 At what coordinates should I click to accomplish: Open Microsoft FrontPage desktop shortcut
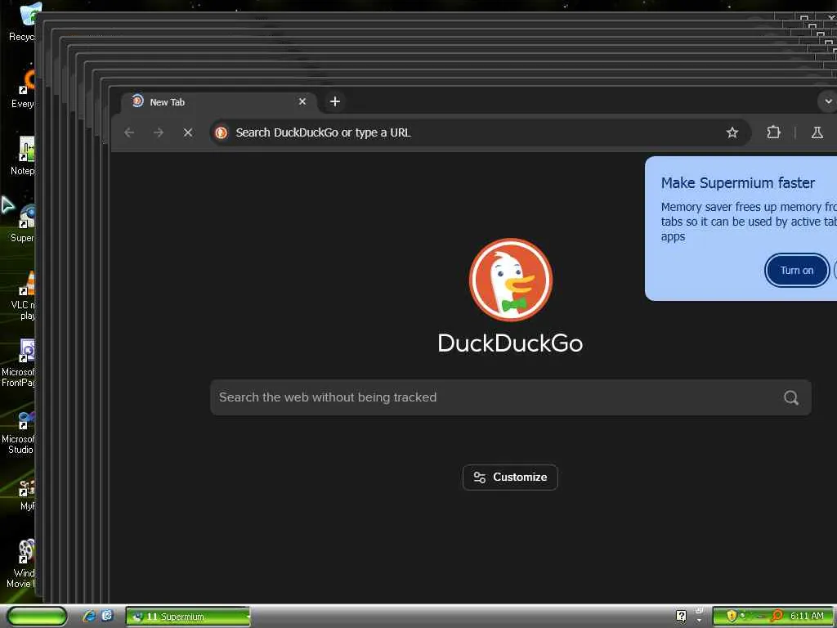pyautogui.click(x=19, y=362)
